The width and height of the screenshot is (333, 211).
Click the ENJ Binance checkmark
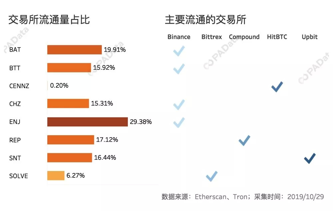179,122
